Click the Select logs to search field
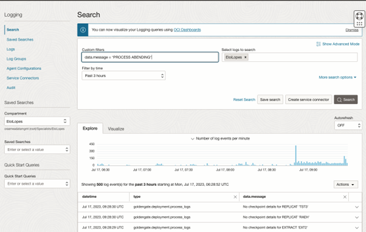 pos(289,57)
